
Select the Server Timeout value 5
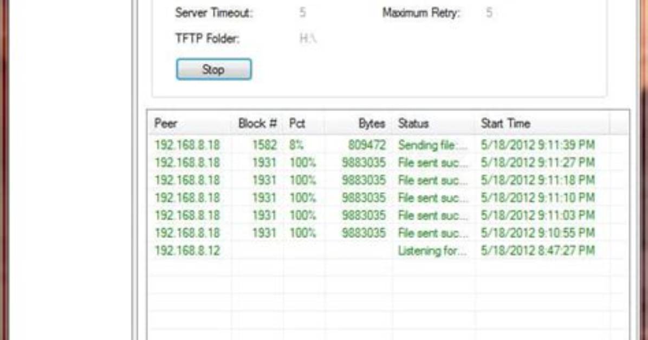[302, 13]
